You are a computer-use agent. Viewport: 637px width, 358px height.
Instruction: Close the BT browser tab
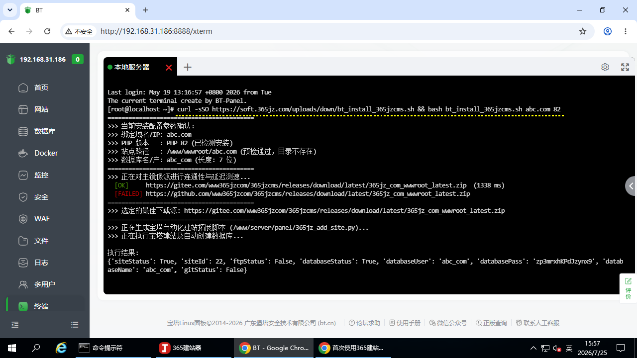pos(127,10)
